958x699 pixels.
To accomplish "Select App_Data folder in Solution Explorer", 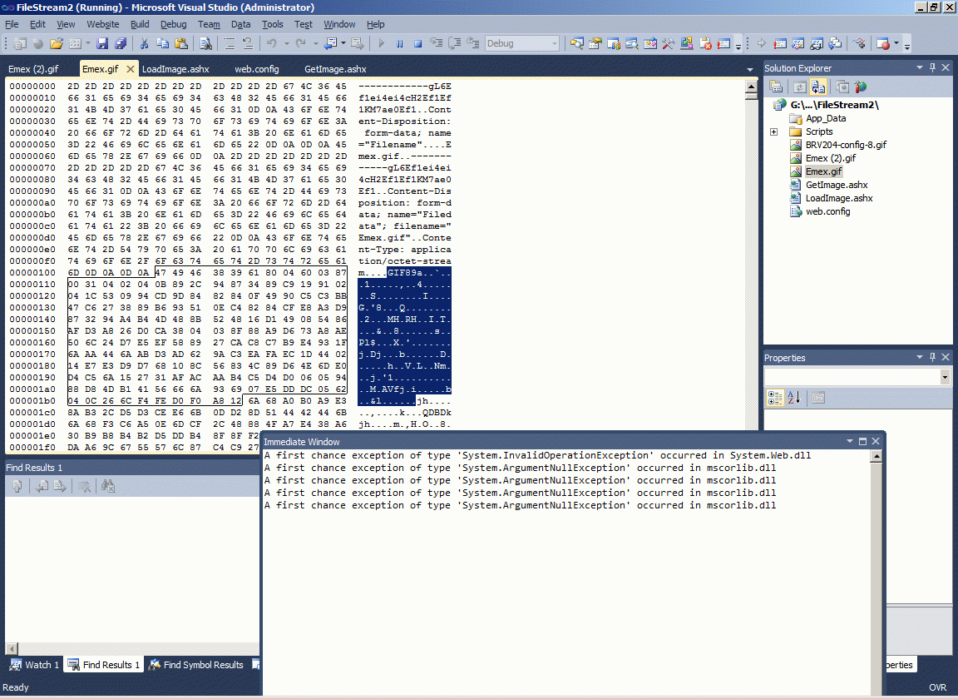I will [826, 119].
